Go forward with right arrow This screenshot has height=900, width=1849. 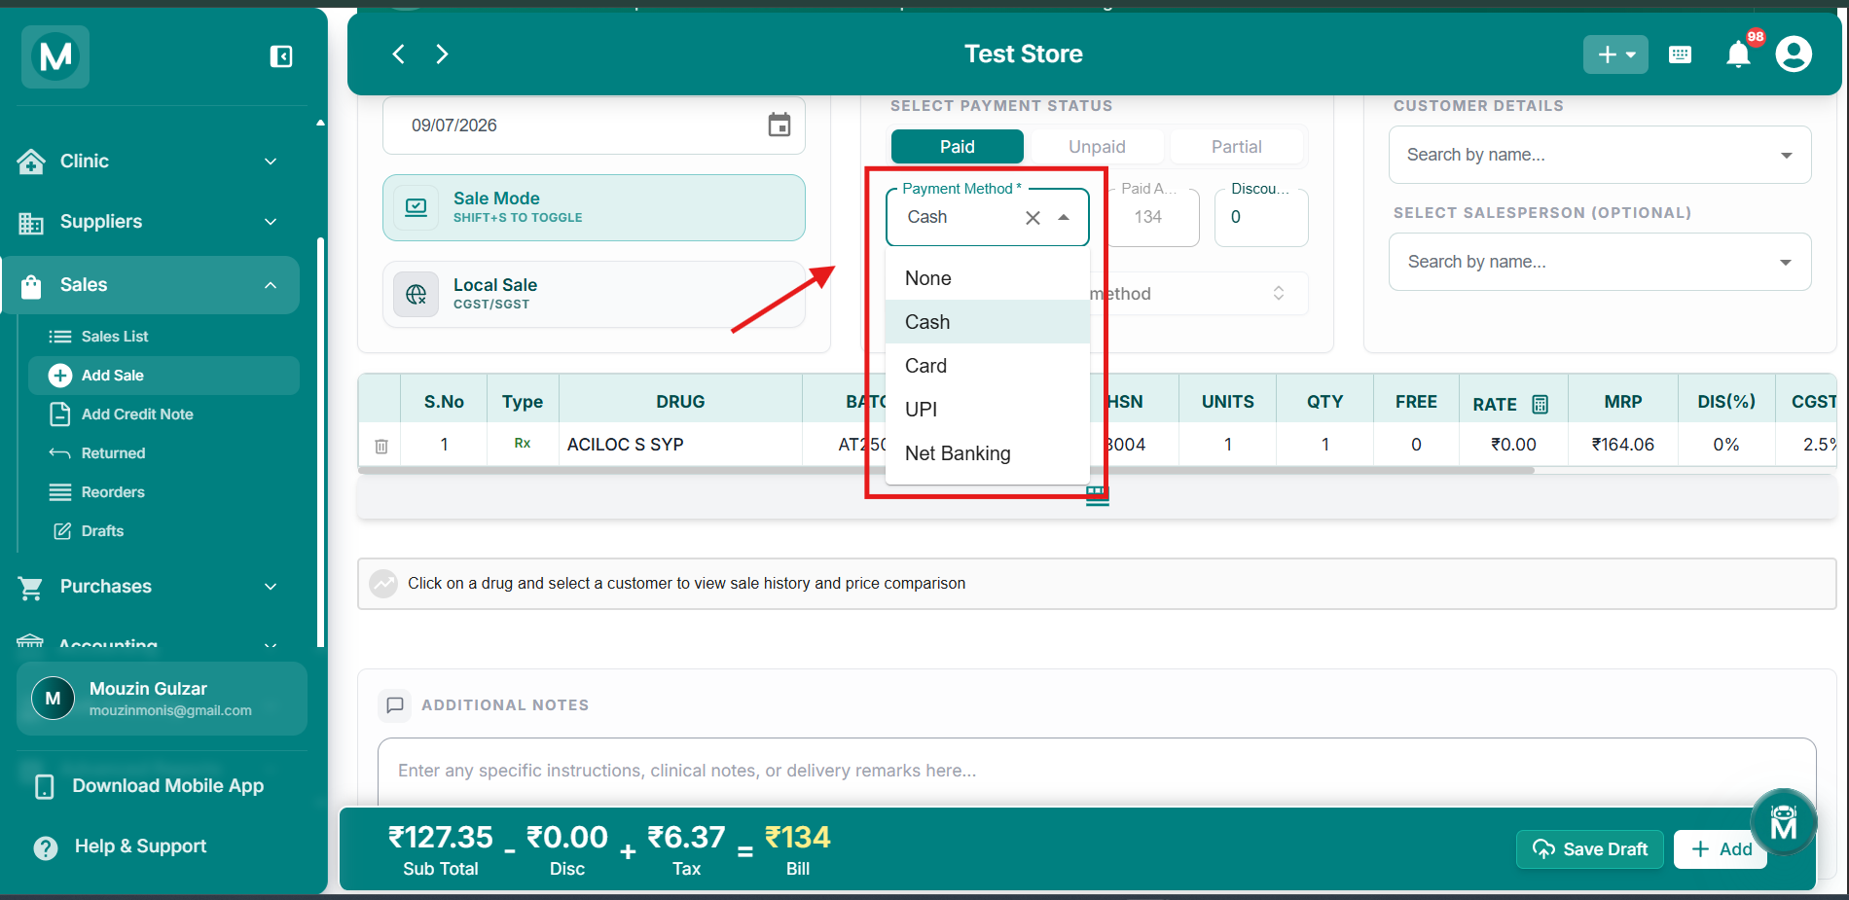(x=442, y=54)
